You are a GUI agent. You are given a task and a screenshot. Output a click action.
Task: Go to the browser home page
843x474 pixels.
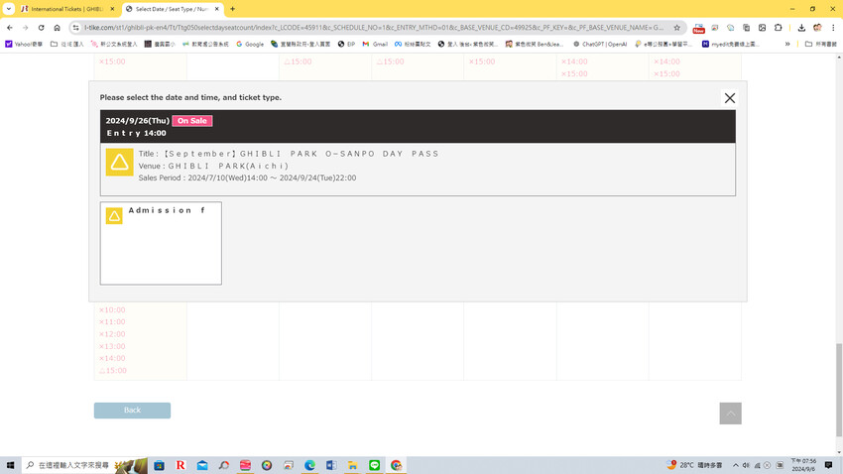pos(57,28)
